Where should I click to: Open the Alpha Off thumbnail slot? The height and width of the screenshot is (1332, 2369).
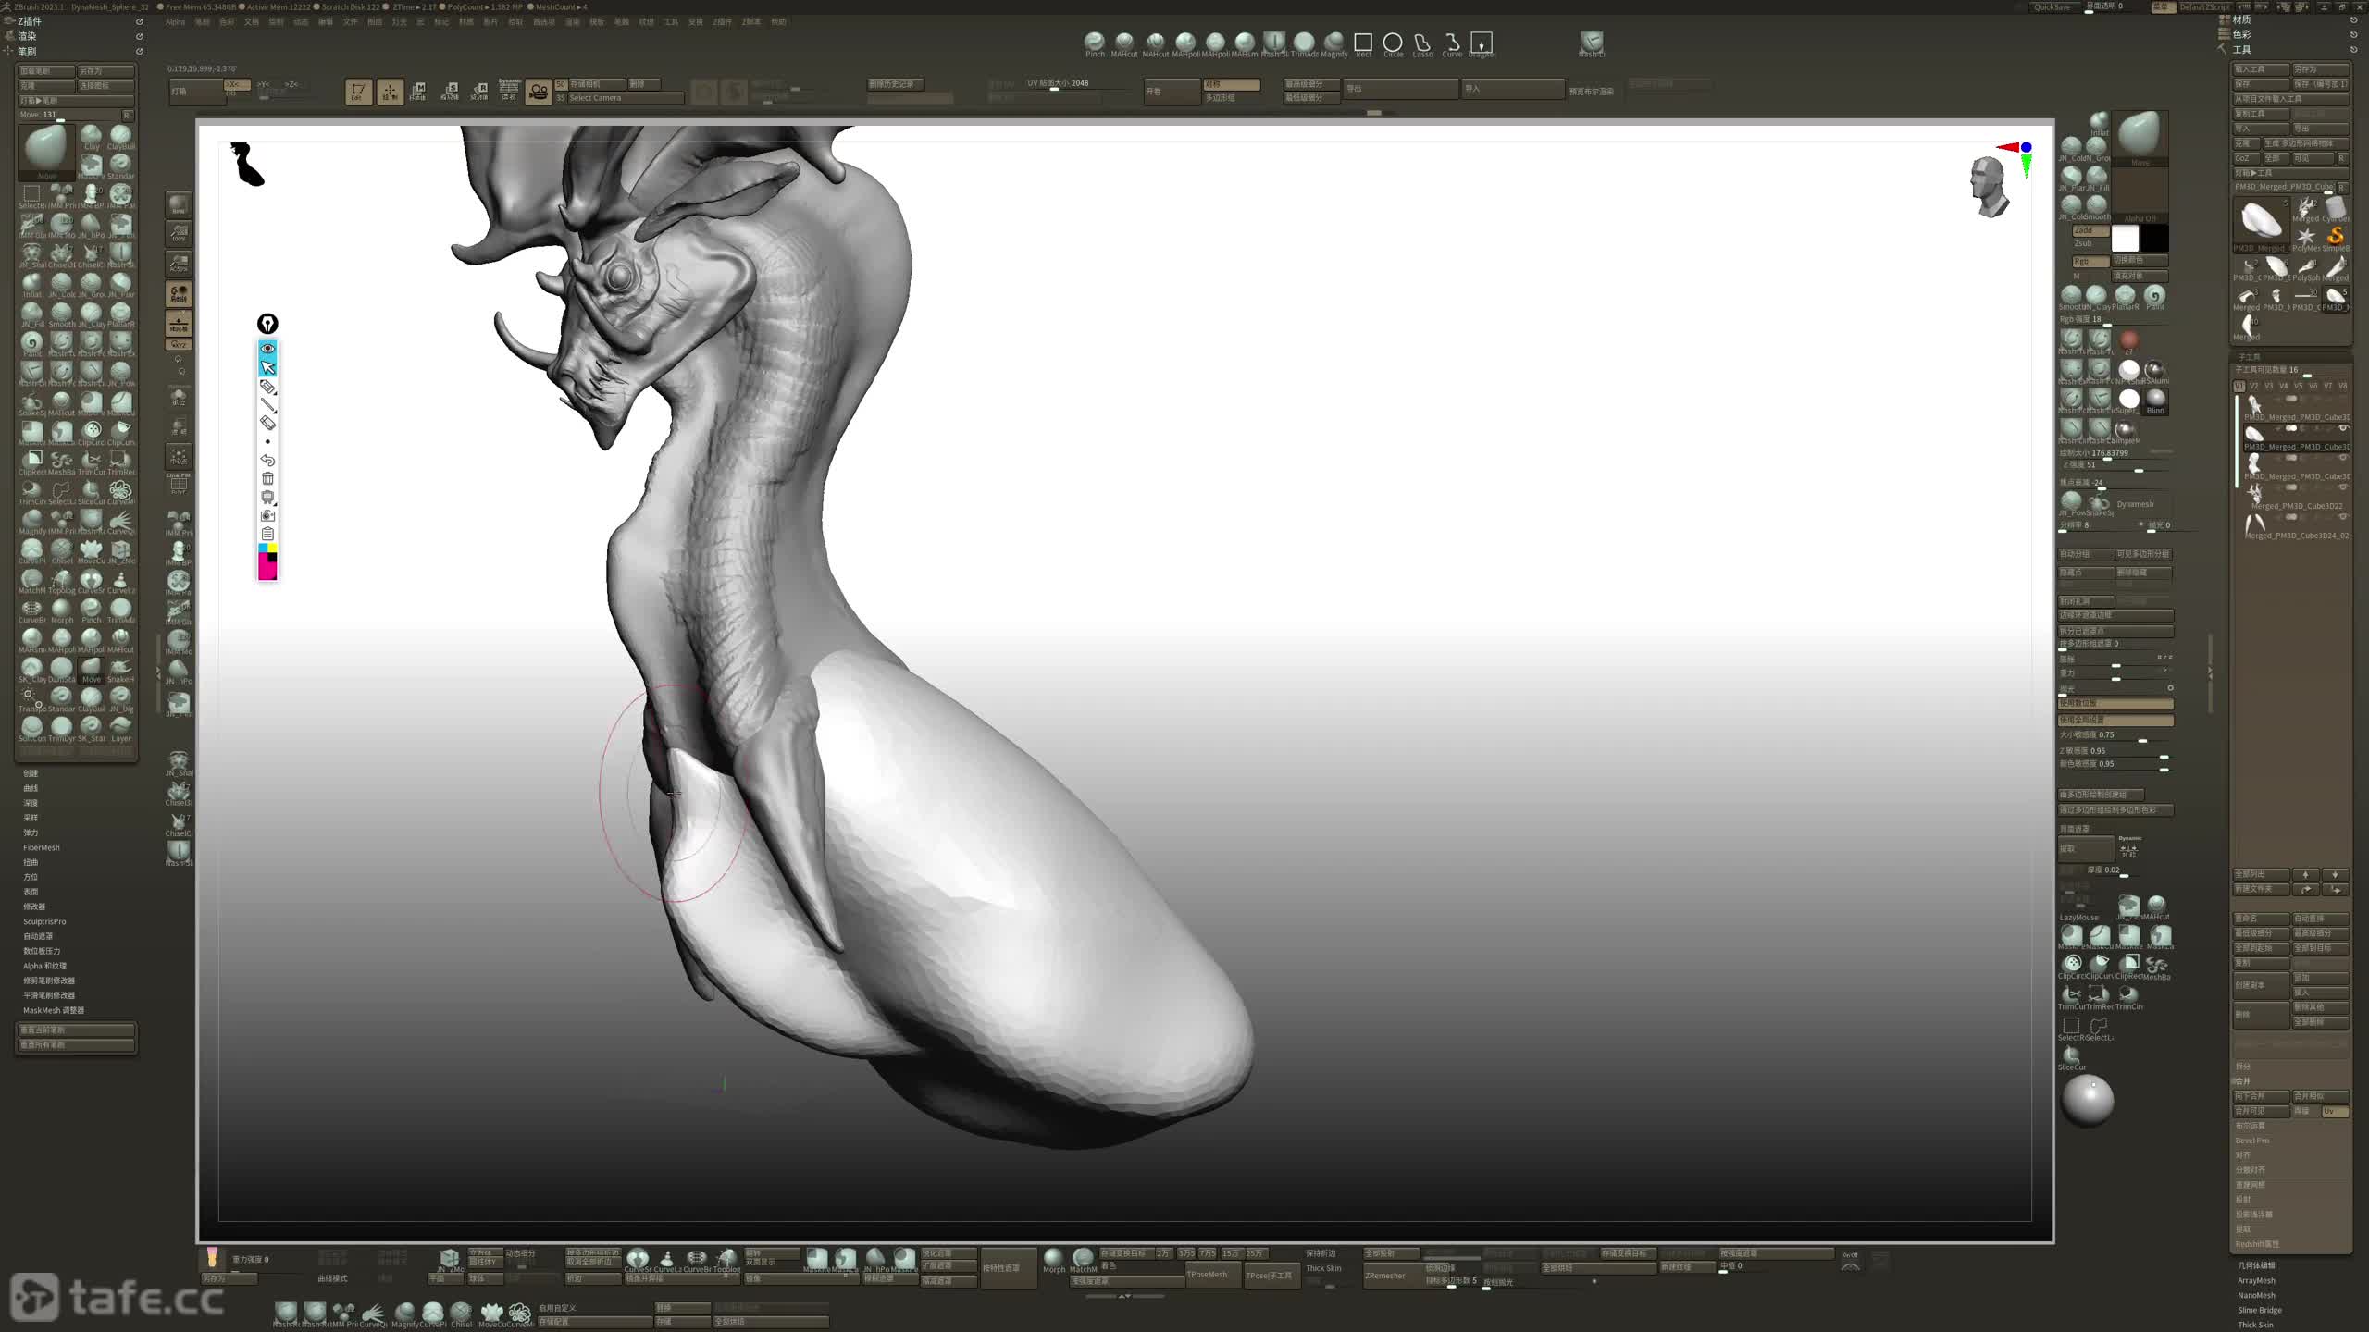2140,196
